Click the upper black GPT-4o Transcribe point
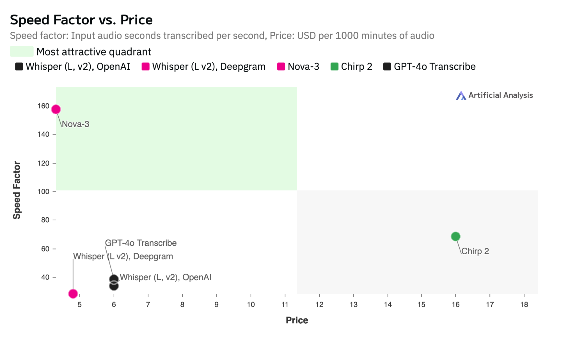This screenshot has height=338, width=561. [114, 279]
